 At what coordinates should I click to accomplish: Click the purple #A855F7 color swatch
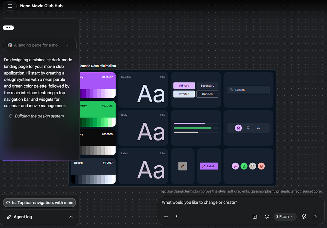pos(98,85)
